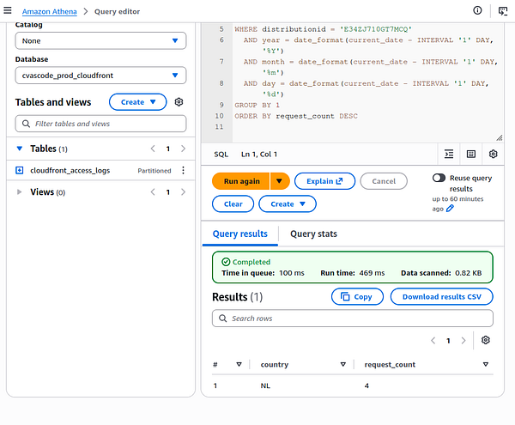Toggle Reuse query results switch

tap(439, 178)
